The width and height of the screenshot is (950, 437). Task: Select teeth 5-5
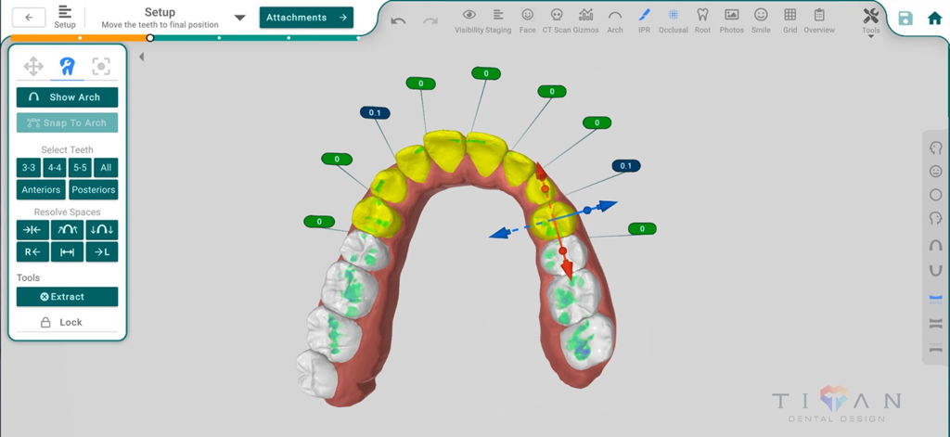pos(80,168)
